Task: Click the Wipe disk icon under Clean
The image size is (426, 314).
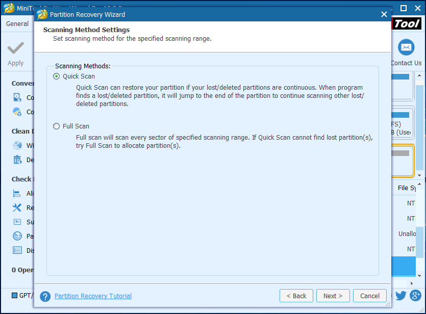Action: (x=17, y=145)
